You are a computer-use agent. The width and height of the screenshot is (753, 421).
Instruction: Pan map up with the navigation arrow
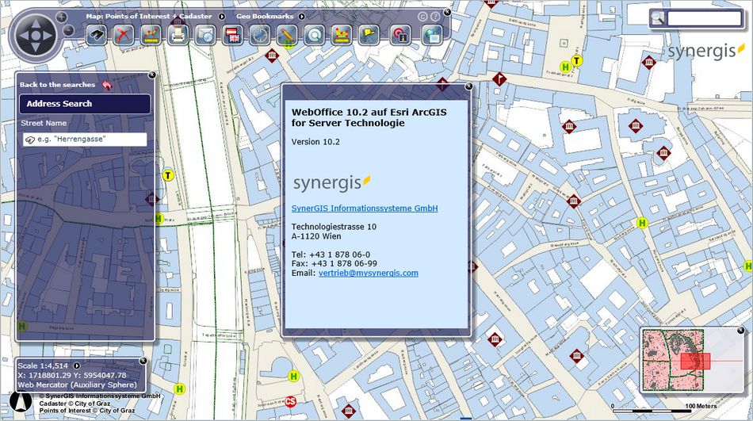[36, 24]
